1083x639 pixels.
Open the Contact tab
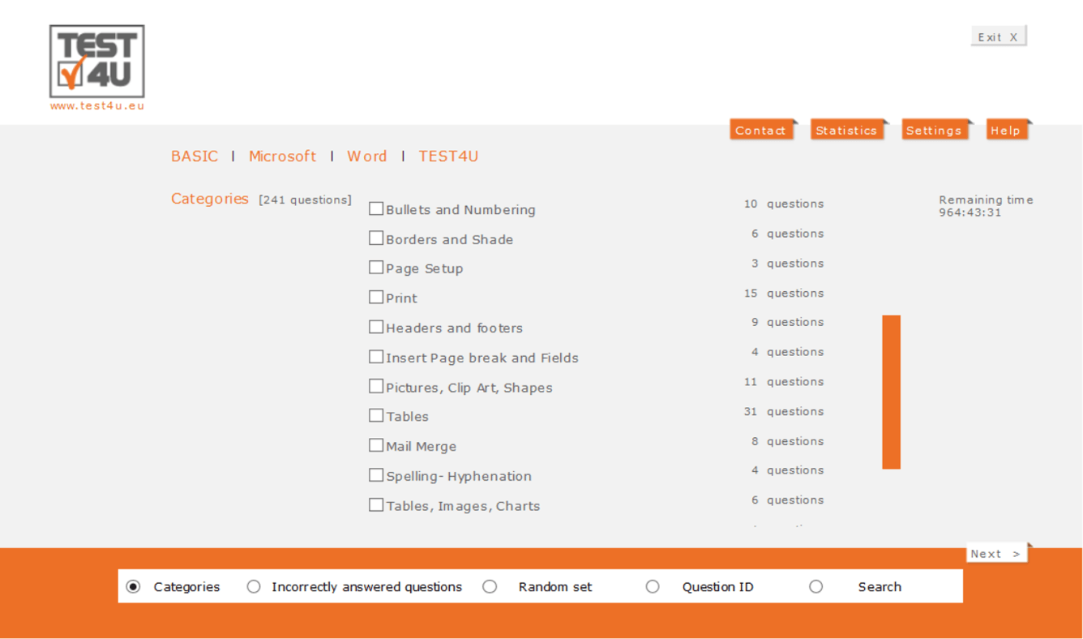tap(761, 130)
